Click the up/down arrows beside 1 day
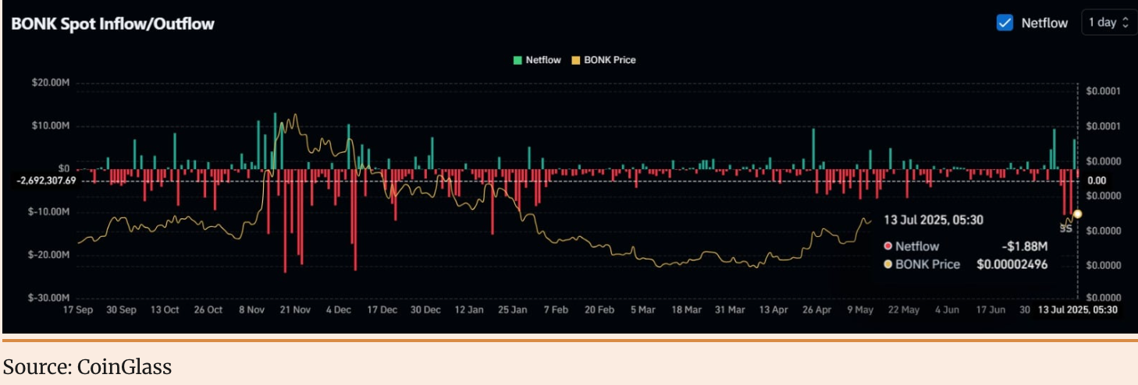Screen dimensions: 1138x385 pyautogui.click(x=1125, y=23)
